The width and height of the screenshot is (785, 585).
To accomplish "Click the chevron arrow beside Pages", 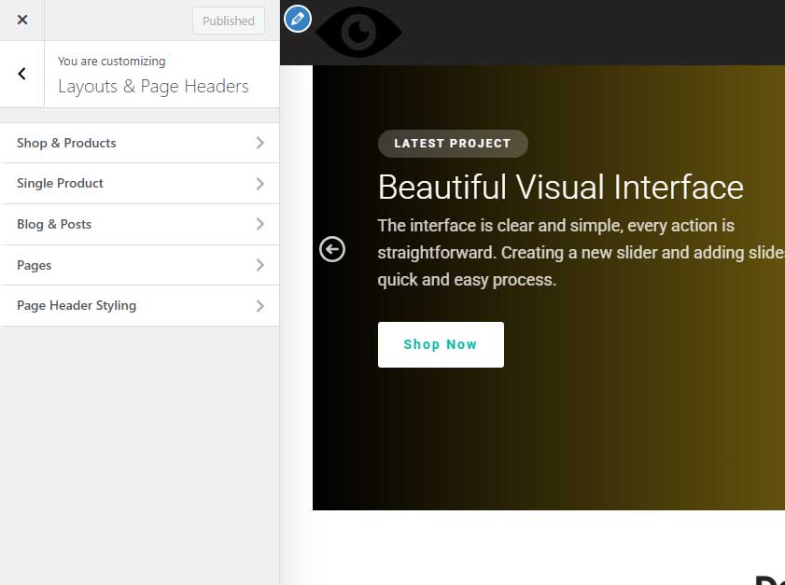I will pyautogui.click(x=259, y=265).
